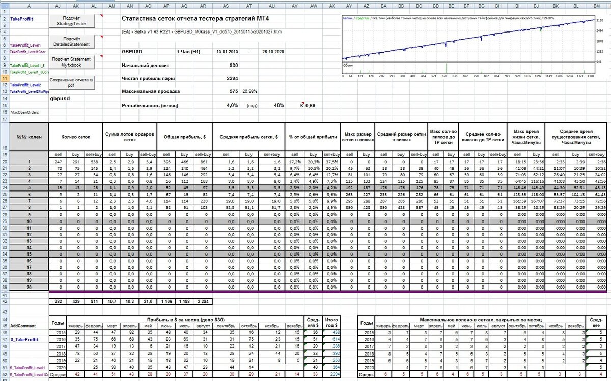
Task: Select 'Начальный депозит' label
Action: [145, 65]
